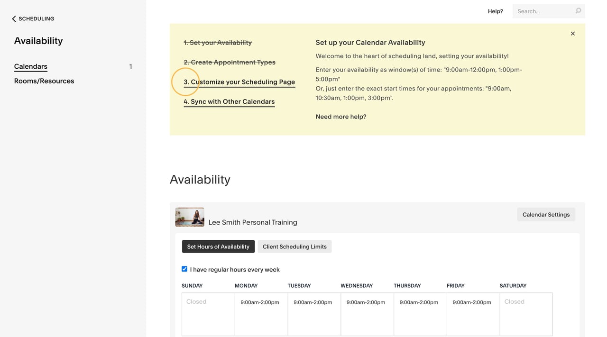
Task: Dismiss the setup banner with the X
Action: [572, 33]
